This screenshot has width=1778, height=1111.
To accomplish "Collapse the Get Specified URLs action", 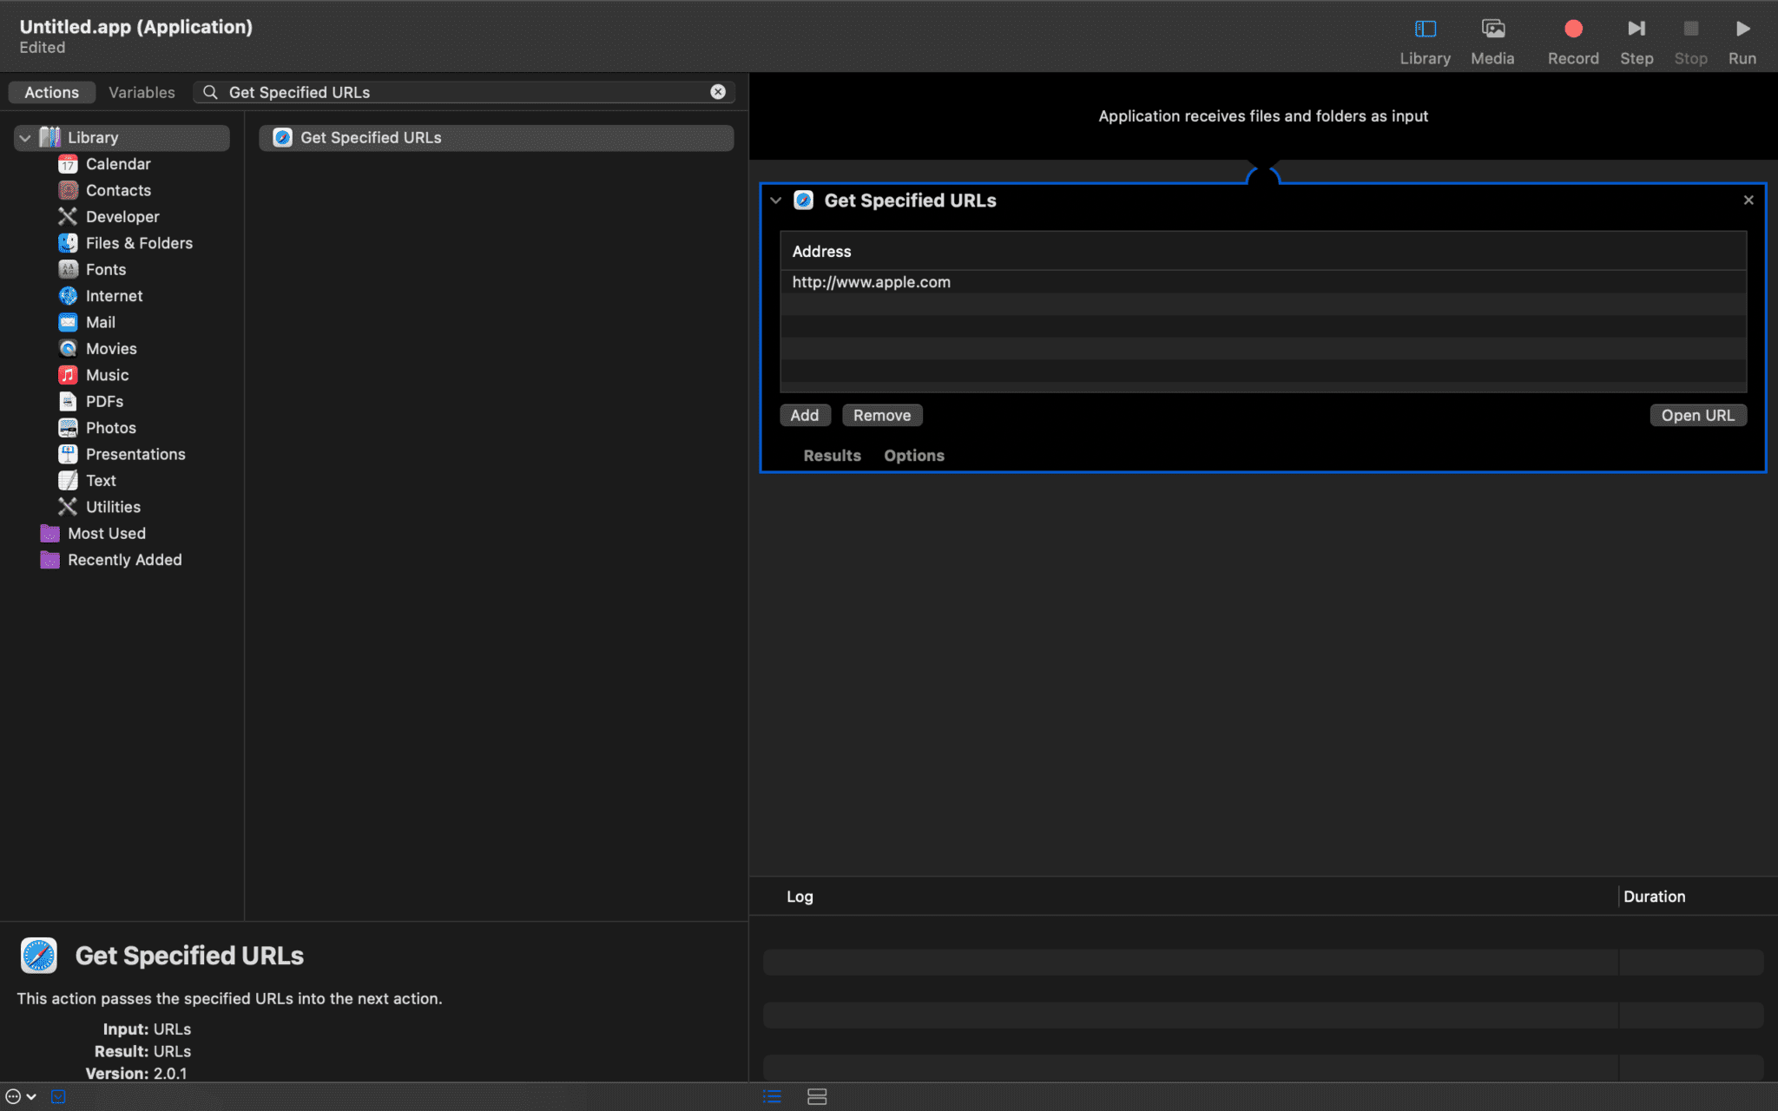I will coord(775,201).
